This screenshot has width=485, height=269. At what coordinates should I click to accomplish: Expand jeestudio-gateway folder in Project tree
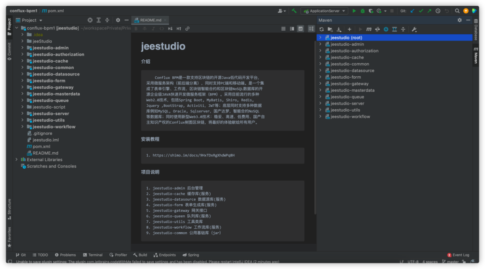point(23,87)
